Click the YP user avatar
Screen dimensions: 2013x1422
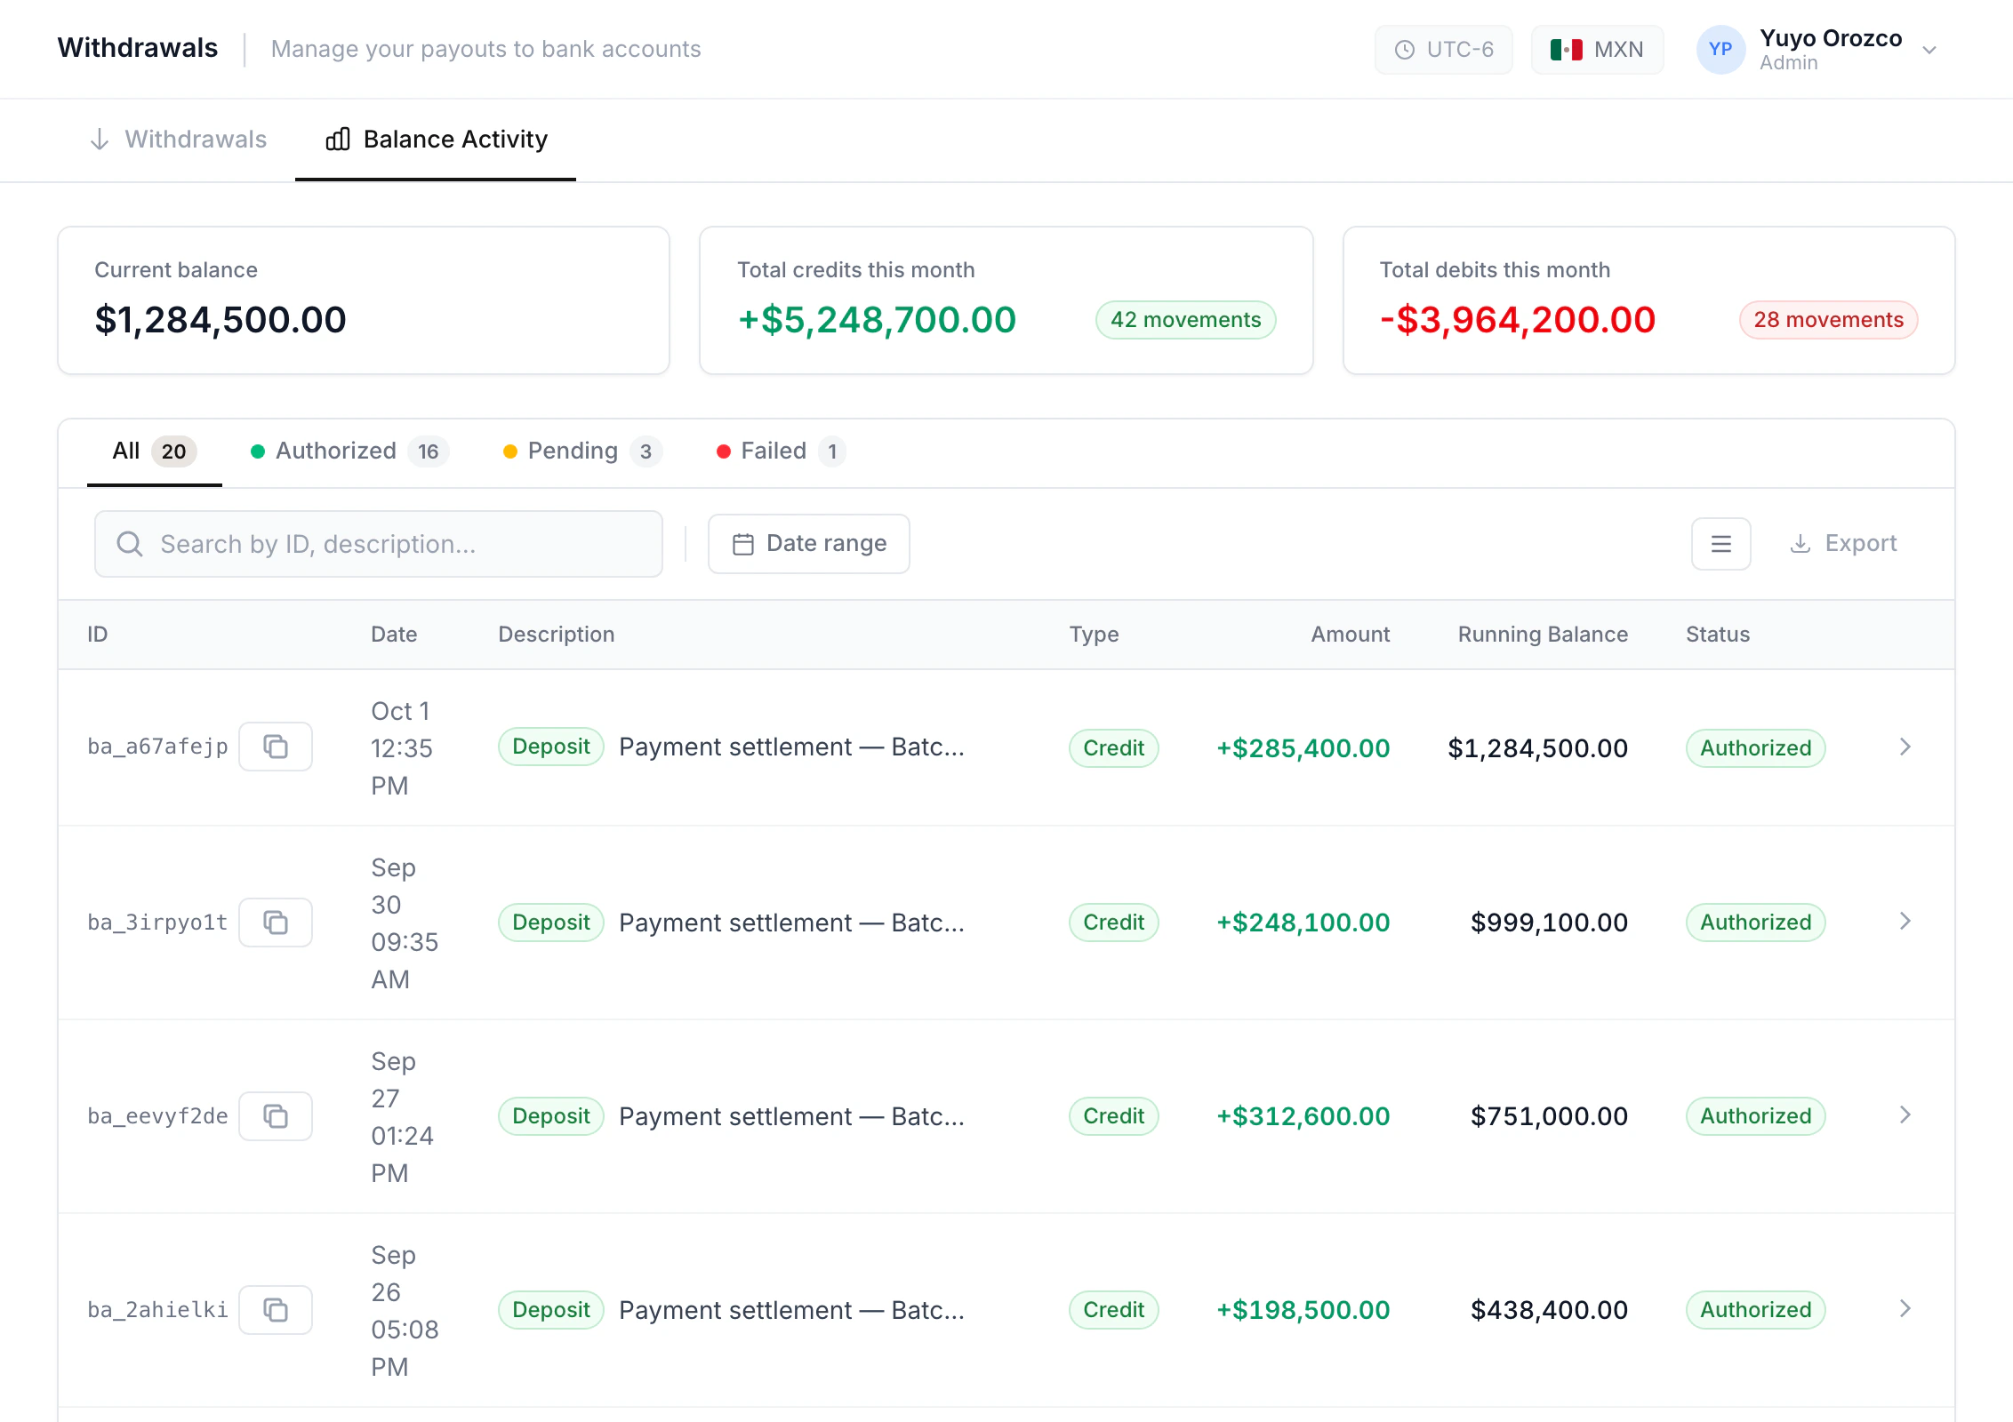(1720, 50)
